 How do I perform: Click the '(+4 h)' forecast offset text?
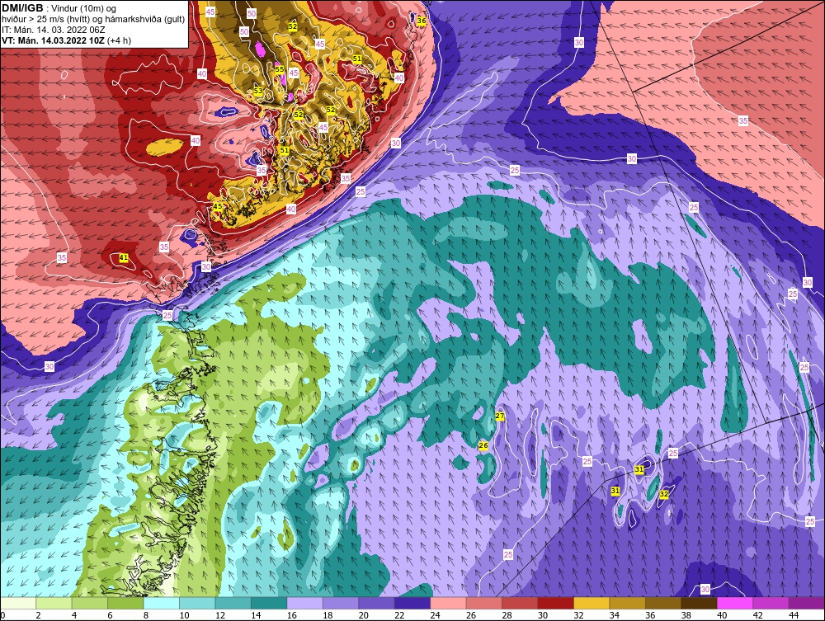coord(119,40)
